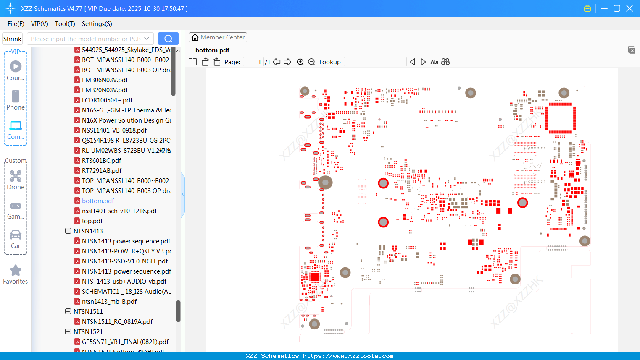Open the Courses sidebar icon
640x360 pixels.
(x=16, y=70)
